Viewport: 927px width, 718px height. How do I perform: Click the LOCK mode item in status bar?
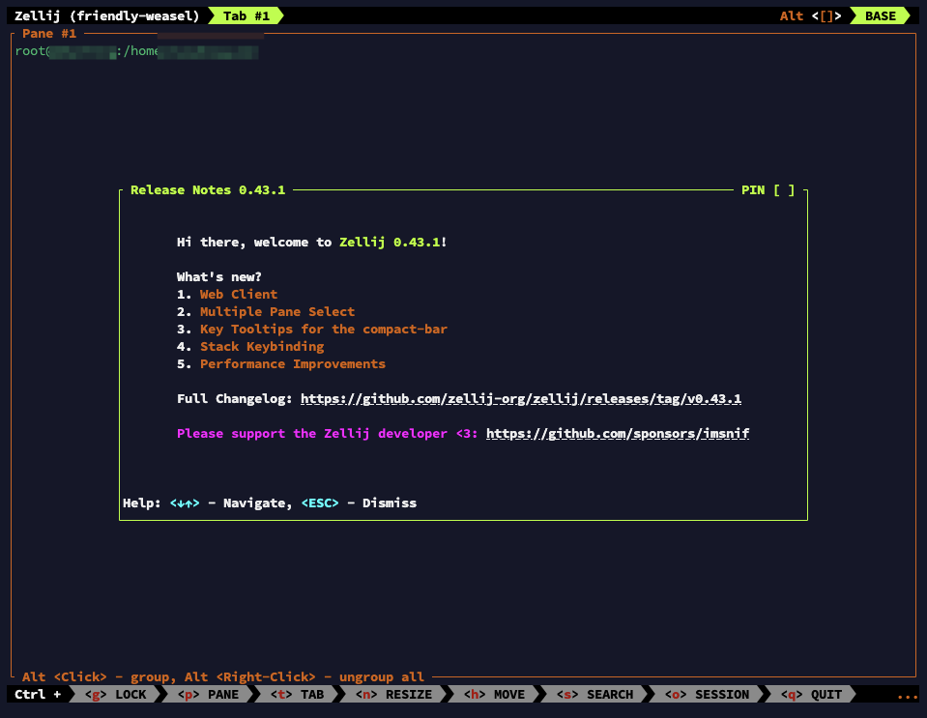[x=115, y=694]
